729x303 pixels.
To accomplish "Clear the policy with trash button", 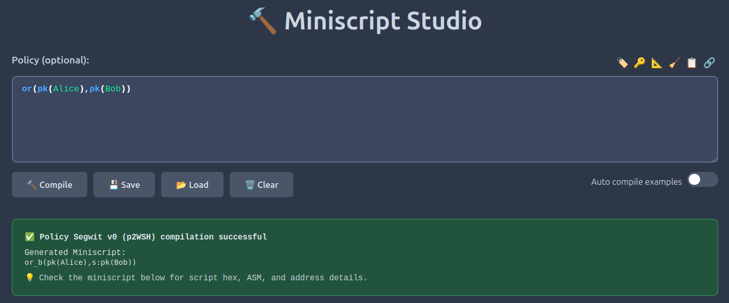I will [x=261, y=185].
